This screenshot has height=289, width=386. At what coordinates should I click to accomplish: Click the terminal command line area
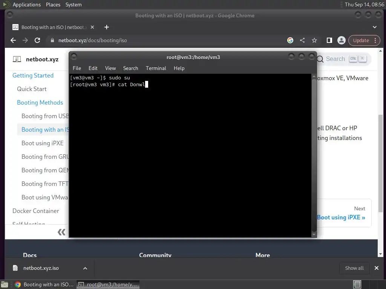tap(109, 85)
